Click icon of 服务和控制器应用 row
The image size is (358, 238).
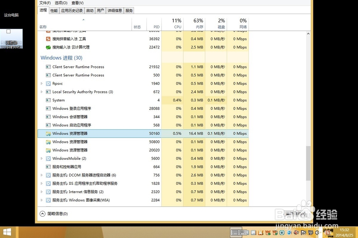[48, 167]
